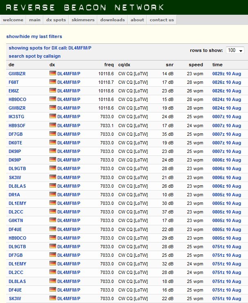The image size is (248, 303).
Task: Click the flag icon in the DK0TE row
Action: (52, 143)
